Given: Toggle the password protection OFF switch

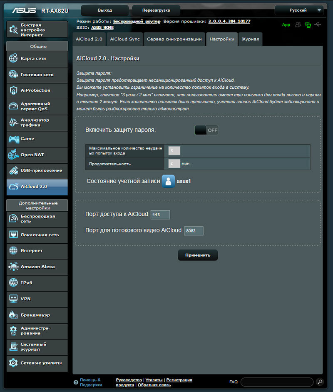Looking at the screenshot, I should click(206, 130).
